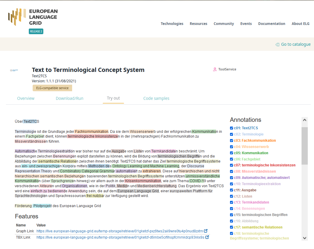Click the c15: terminologischen Begriffen label

[x=261, y=215]
